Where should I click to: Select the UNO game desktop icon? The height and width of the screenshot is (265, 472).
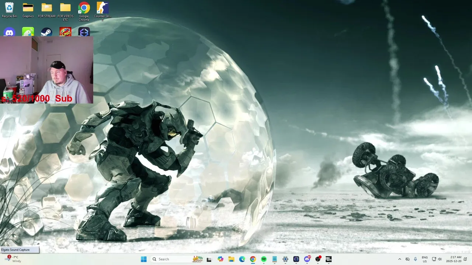coord(65,32)
